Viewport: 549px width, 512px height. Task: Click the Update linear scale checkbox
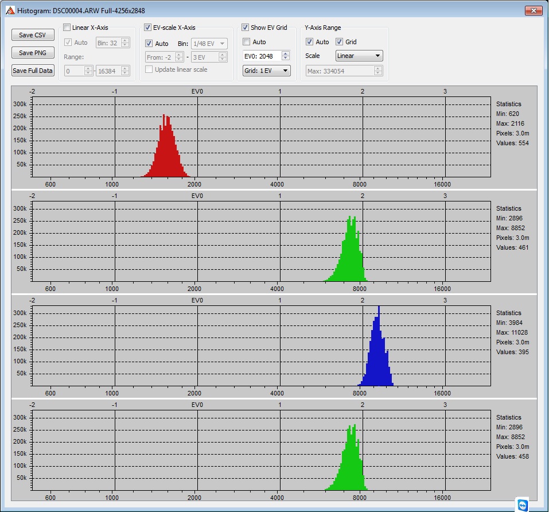[149, 69]
